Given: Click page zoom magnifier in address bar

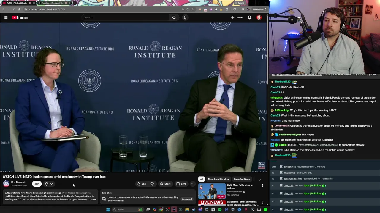Looking at the screenshot, I should click(x=183, y=9).
